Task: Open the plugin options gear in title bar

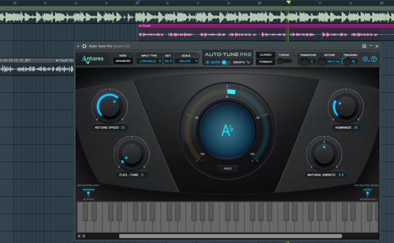Action: coord(84,46)
